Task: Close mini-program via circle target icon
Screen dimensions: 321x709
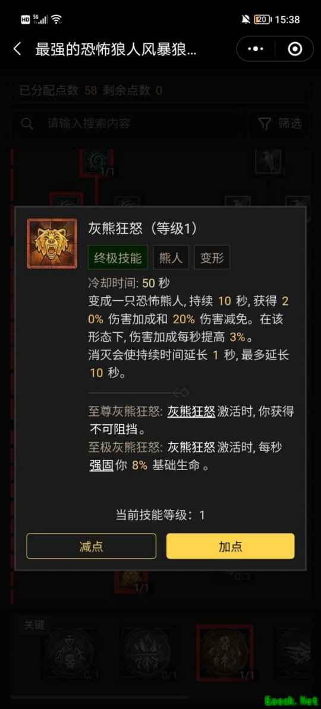Action: click(295, 49)
